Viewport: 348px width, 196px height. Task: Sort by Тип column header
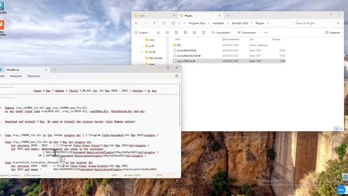[252, 39]
